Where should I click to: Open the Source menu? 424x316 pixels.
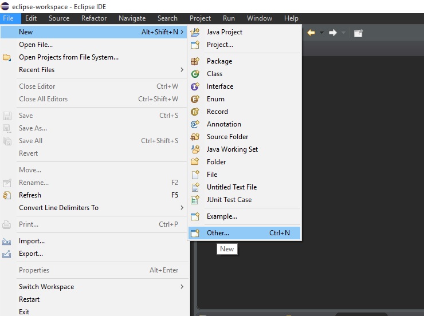[59, 18]
